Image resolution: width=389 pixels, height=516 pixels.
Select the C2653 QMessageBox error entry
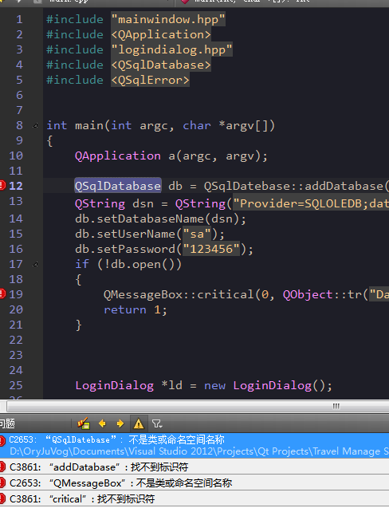pyautogui.click(x=194, y=483)
